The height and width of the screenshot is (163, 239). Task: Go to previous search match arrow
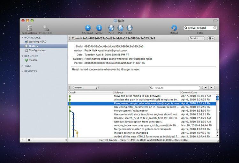[x=205, y=88]
